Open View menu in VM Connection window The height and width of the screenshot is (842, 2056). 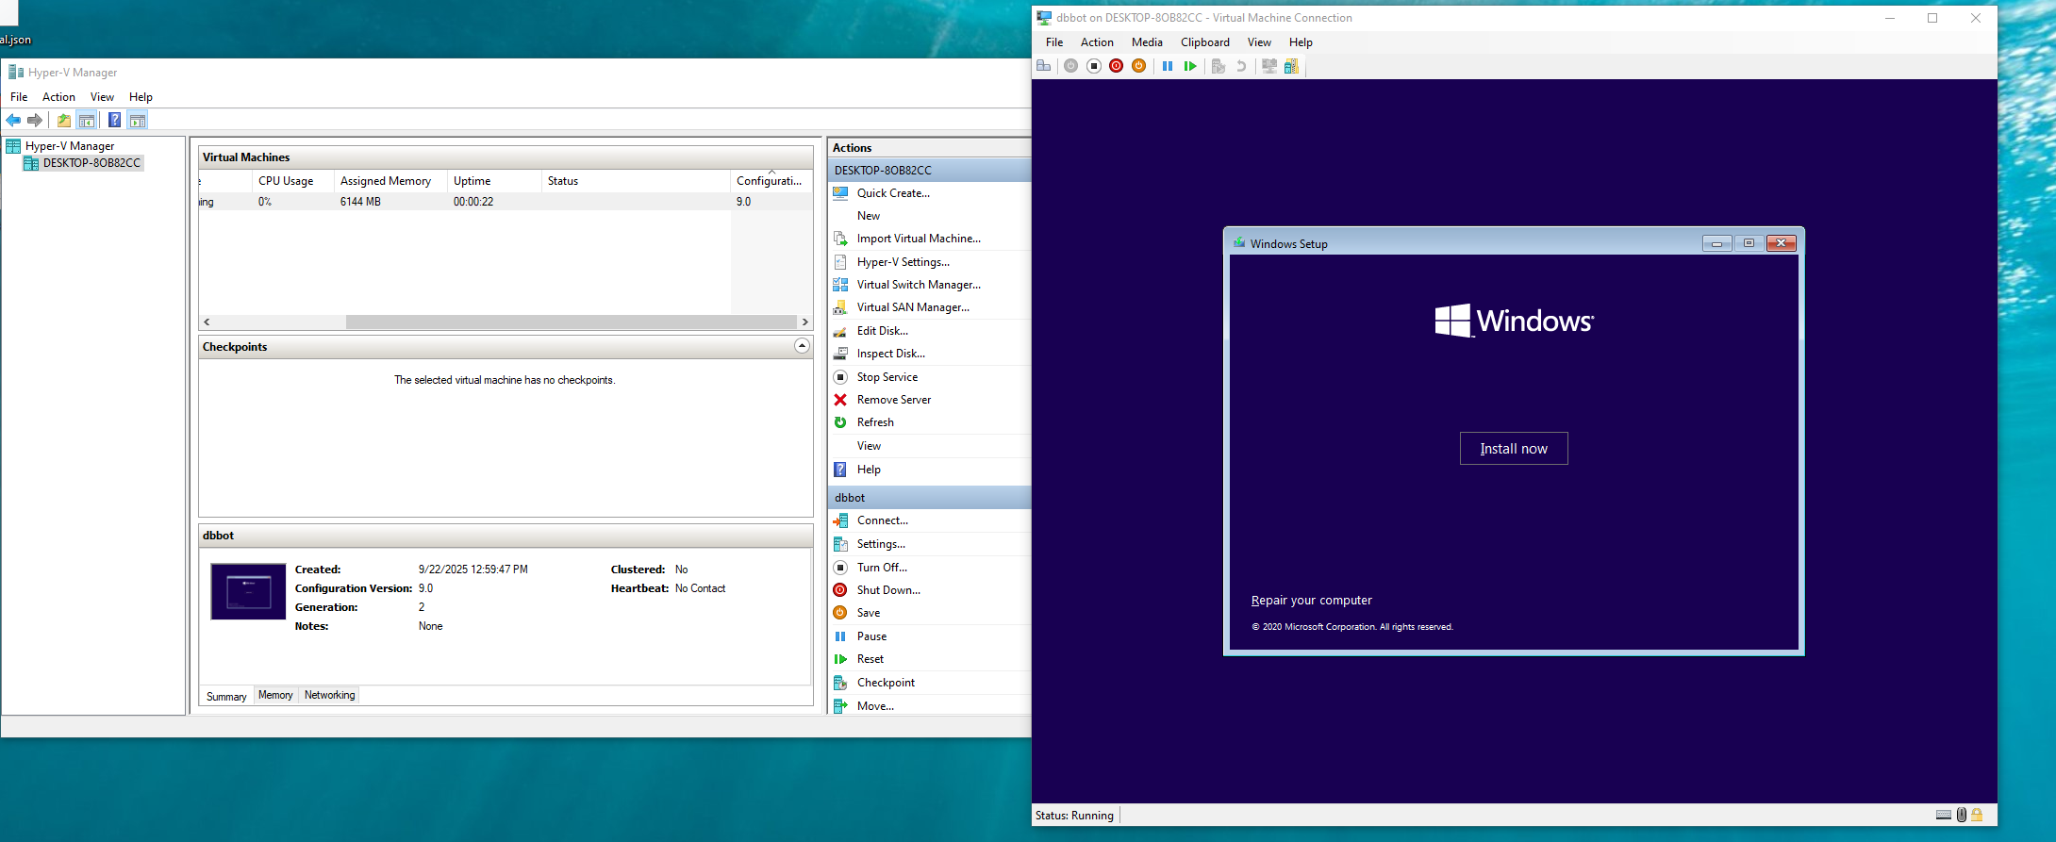tap(1259, 42)
